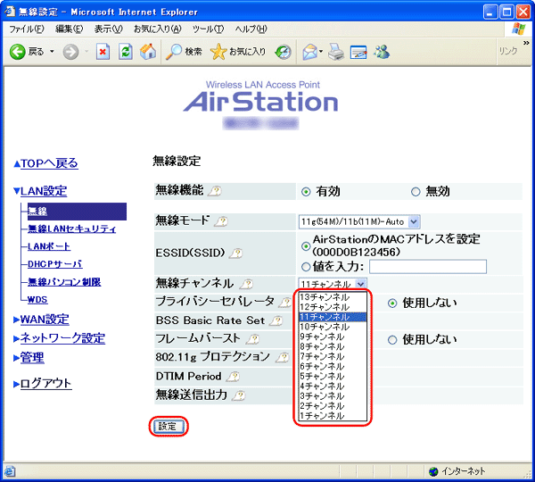Screen dimensions: 535x482
Task: Open help icon next to フレームバースト
Action: 252,339
